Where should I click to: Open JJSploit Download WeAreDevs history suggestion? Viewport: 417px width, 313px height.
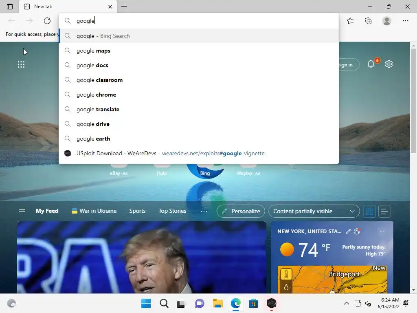click(x=199, y=153)
